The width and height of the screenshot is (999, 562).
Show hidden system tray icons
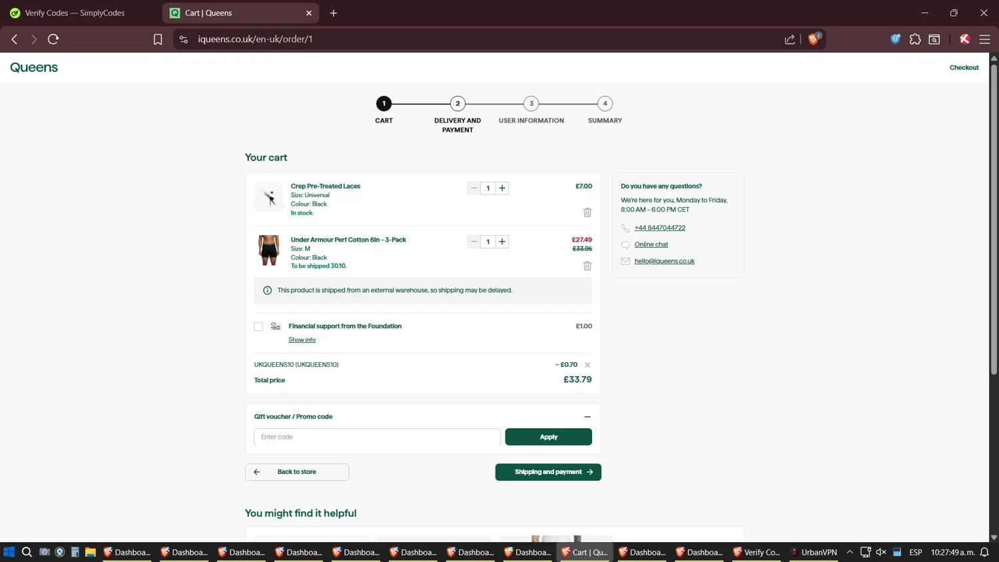pos(850,552)
